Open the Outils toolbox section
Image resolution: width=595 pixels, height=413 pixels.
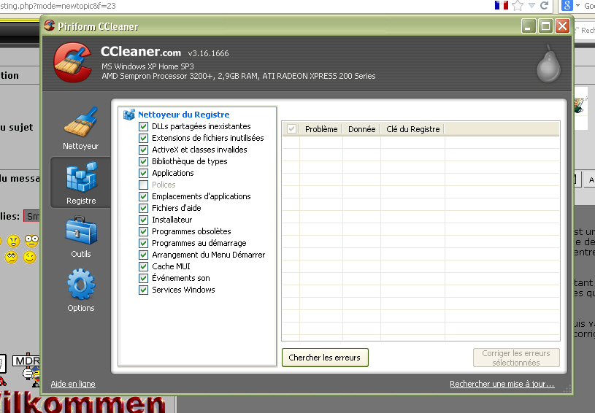pyautogui.click(x=81, y=230)
